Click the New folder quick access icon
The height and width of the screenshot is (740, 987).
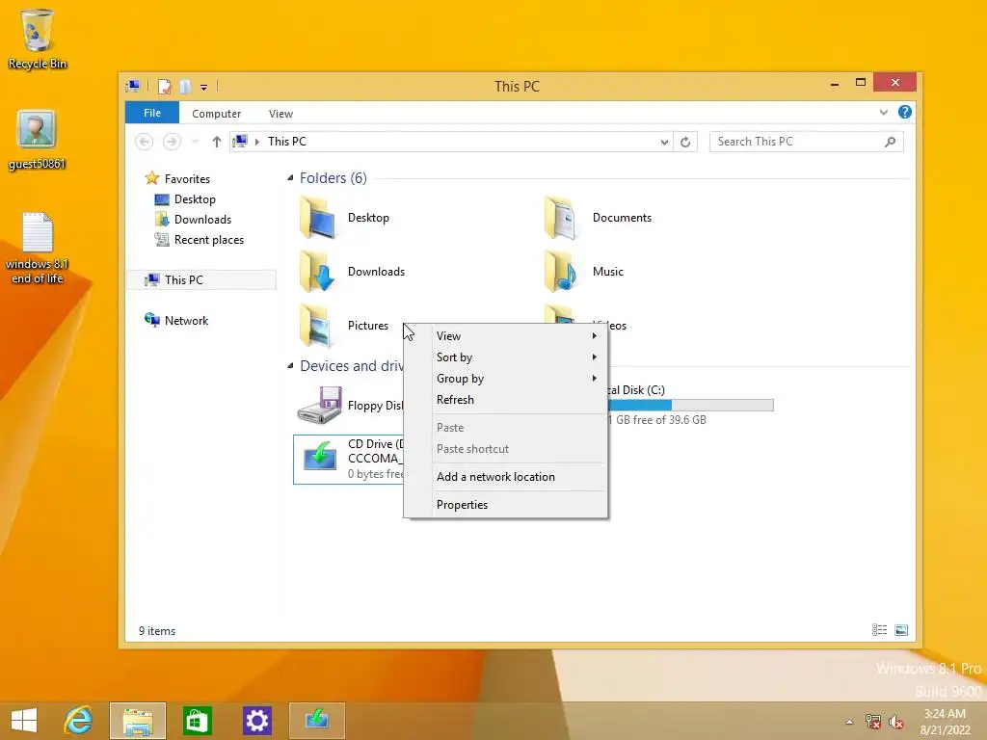(x=185, y=86)
